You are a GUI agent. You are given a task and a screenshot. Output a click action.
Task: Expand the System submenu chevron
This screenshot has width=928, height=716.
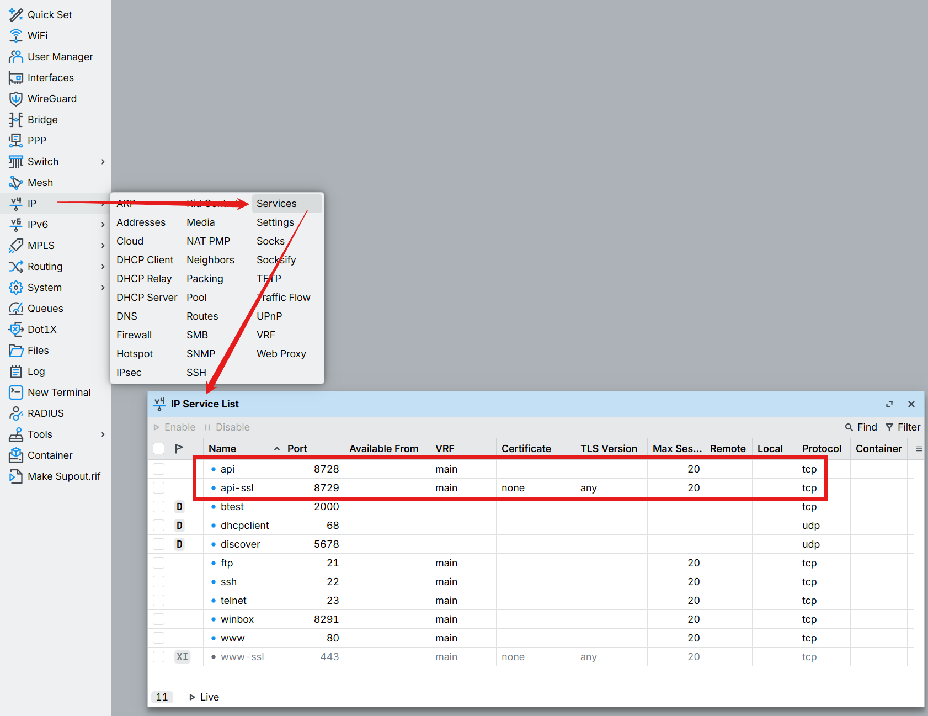click(x=103, y=288)
